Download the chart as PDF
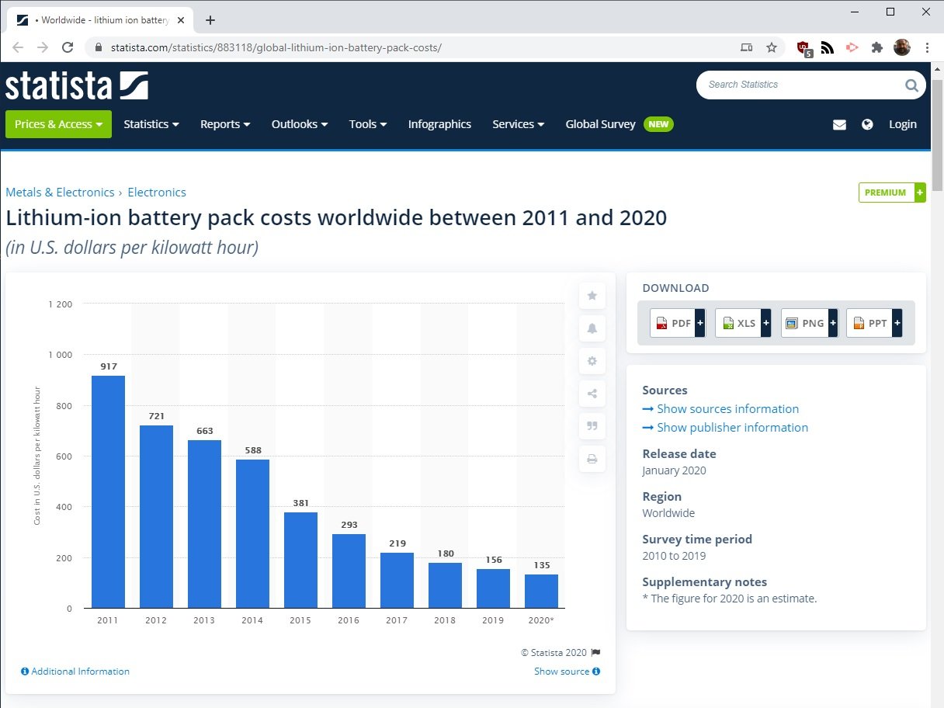The height and width of the screenshot is (708, 944). pos(676,323)
